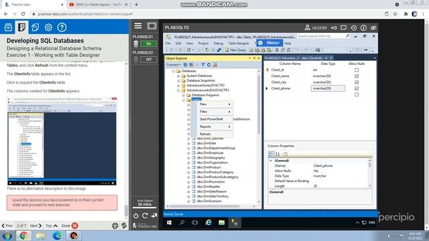429x241 pixels.
Task: Select dbo.DimGeography table in tree
Action: pos(210,158)
